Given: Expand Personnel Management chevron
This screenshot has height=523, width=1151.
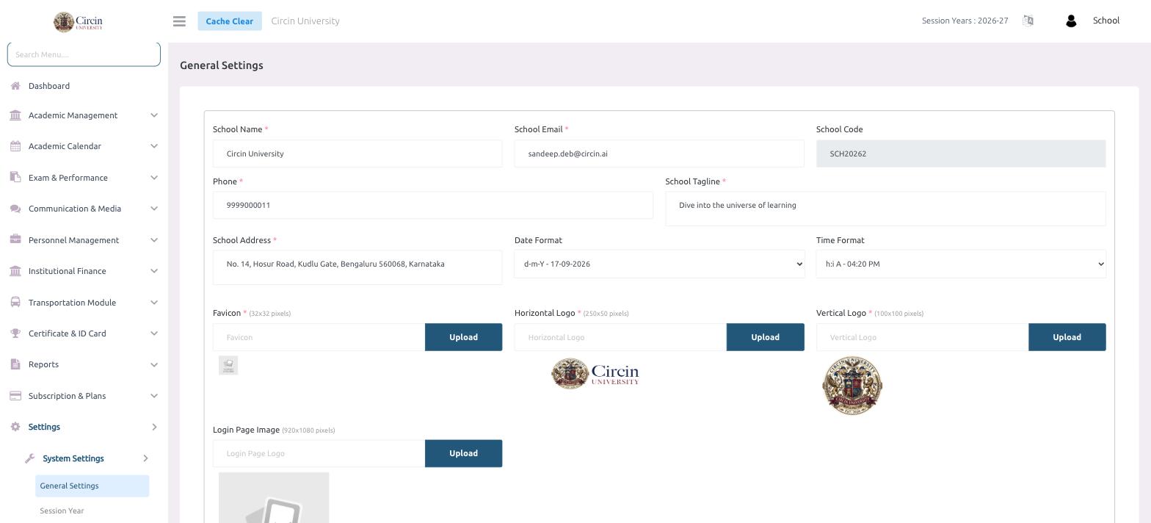Looking at the screenshot, I should [x=154, y=240].
